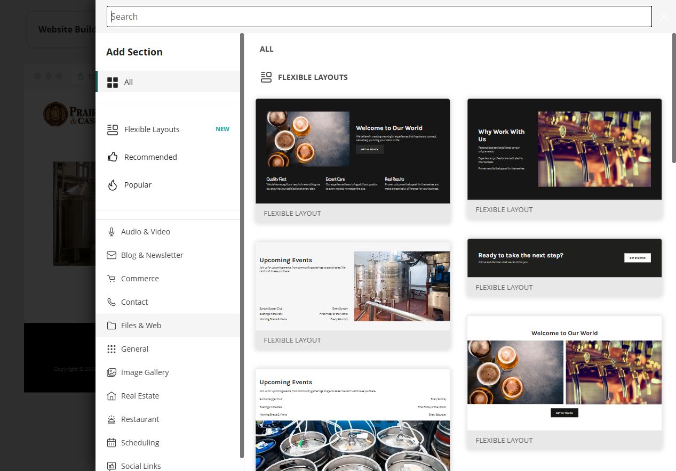The width and height of the screenshot is (676, 471).
Task: Select the Restaurant category
Action: [168, 419]
